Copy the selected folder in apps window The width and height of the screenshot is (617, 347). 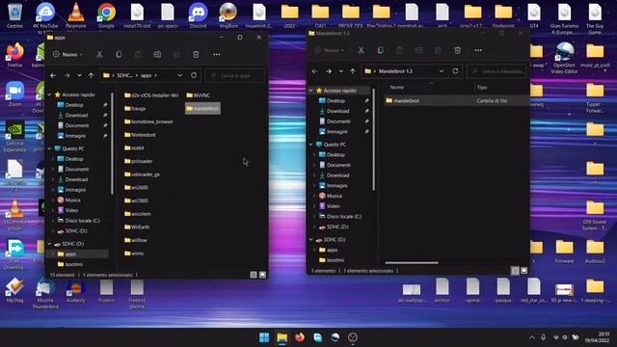point(119,54)
